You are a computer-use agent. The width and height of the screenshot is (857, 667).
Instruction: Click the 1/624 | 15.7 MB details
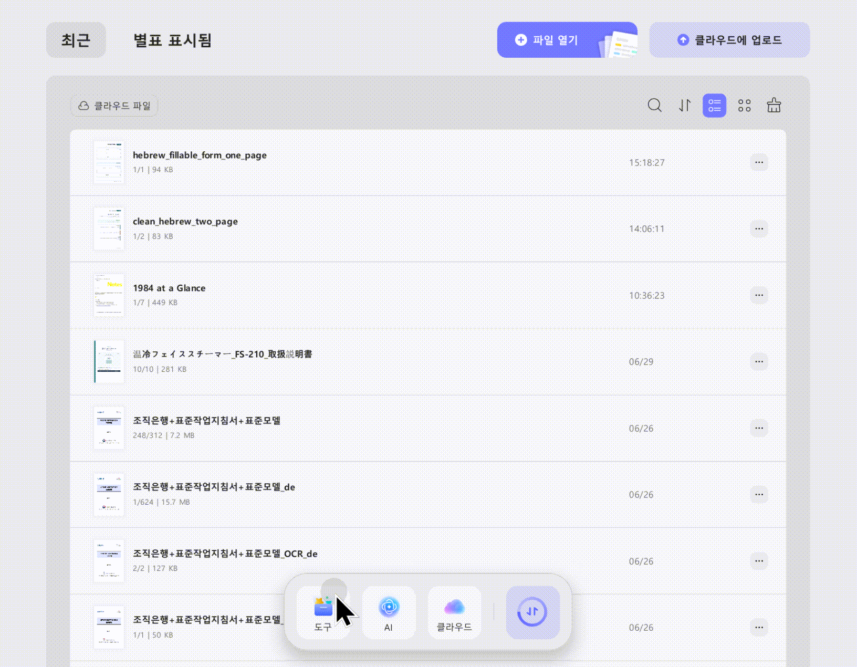(x=161, y=502)
